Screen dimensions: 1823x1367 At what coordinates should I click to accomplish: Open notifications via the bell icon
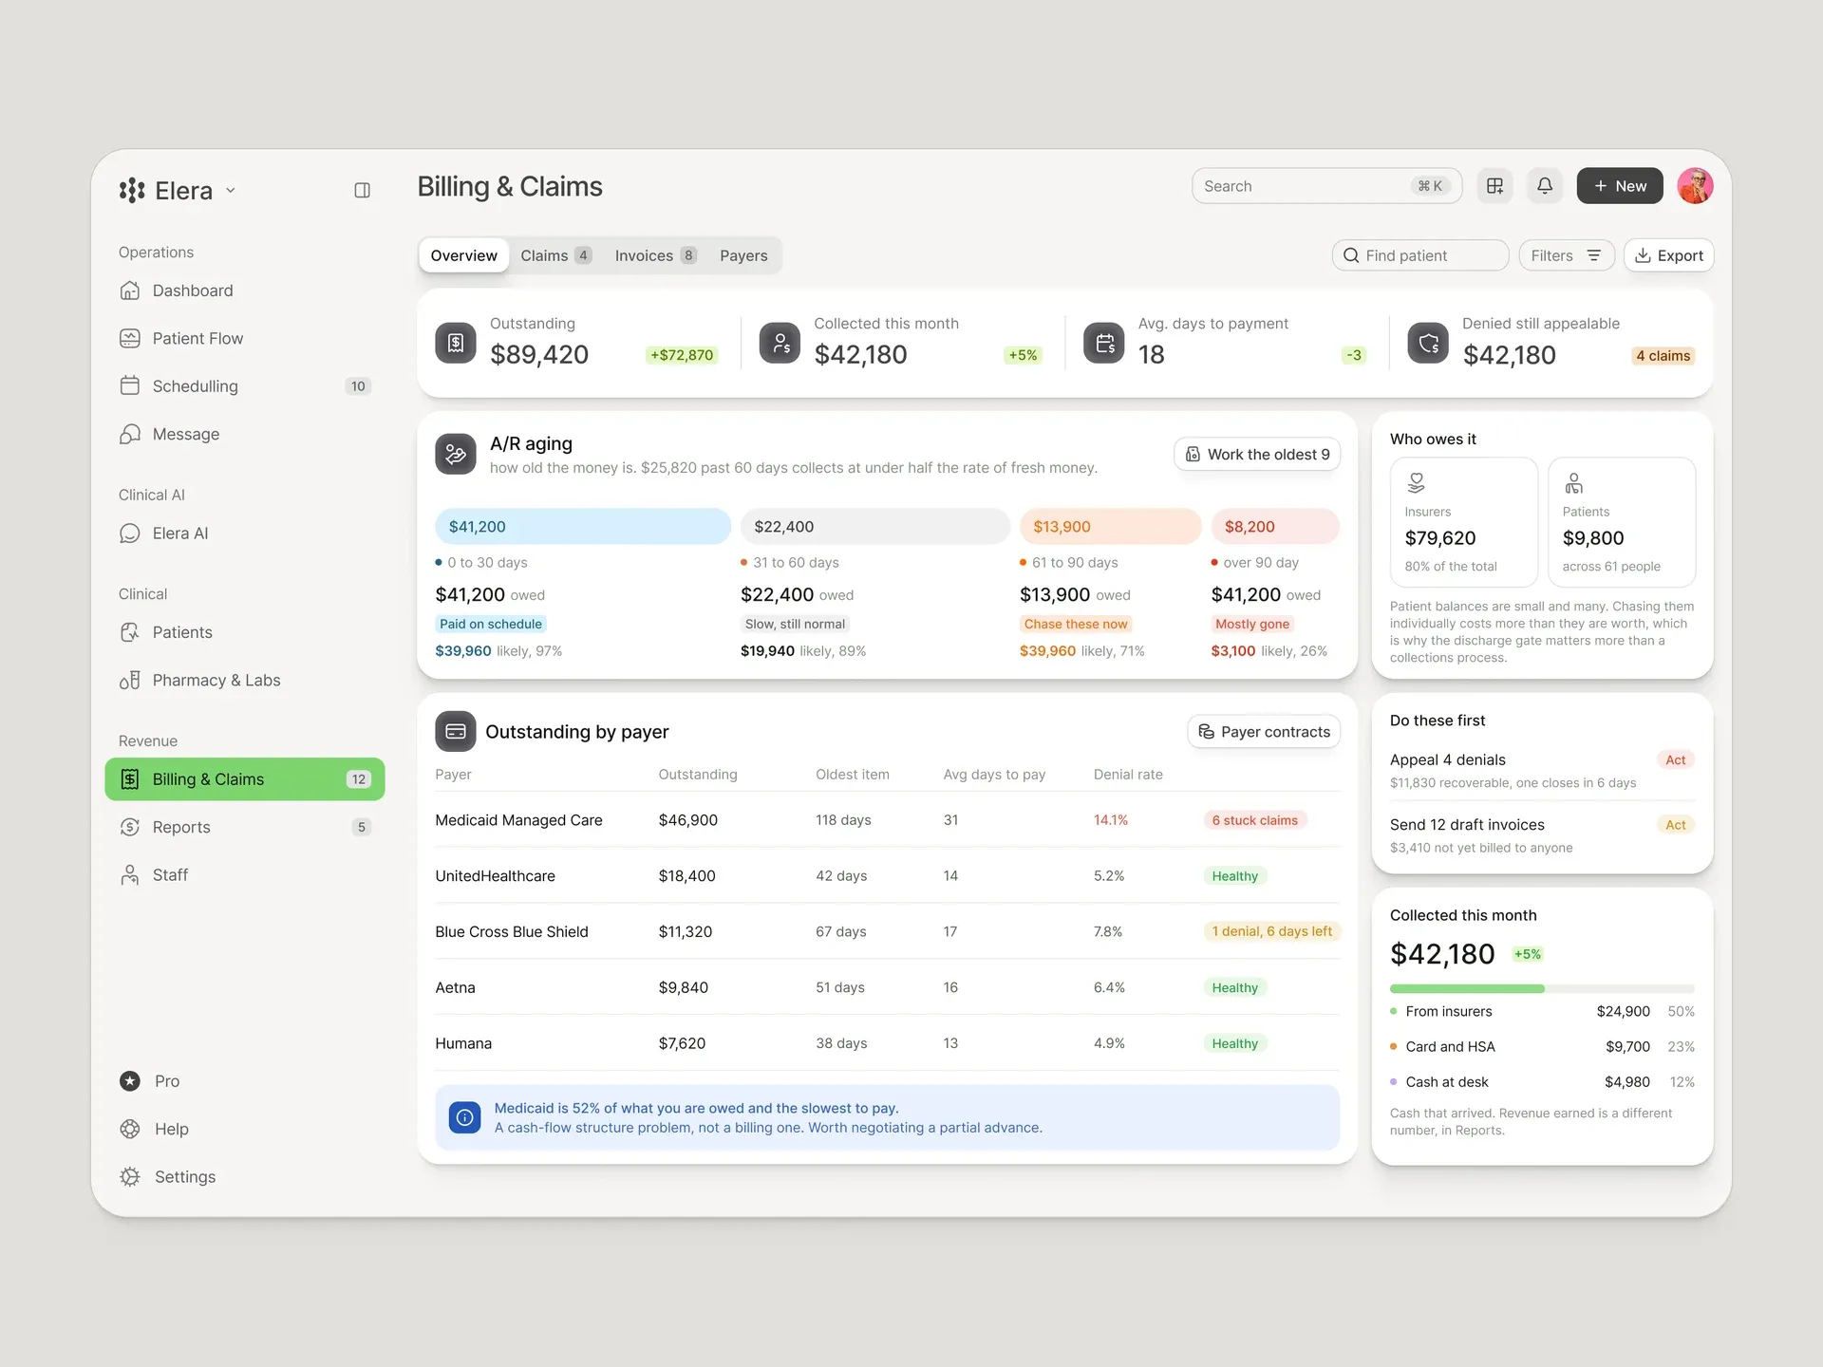1545,186
